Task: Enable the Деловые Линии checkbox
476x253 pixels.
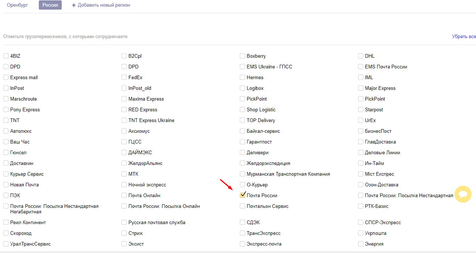Action: [x=361, y=152]
